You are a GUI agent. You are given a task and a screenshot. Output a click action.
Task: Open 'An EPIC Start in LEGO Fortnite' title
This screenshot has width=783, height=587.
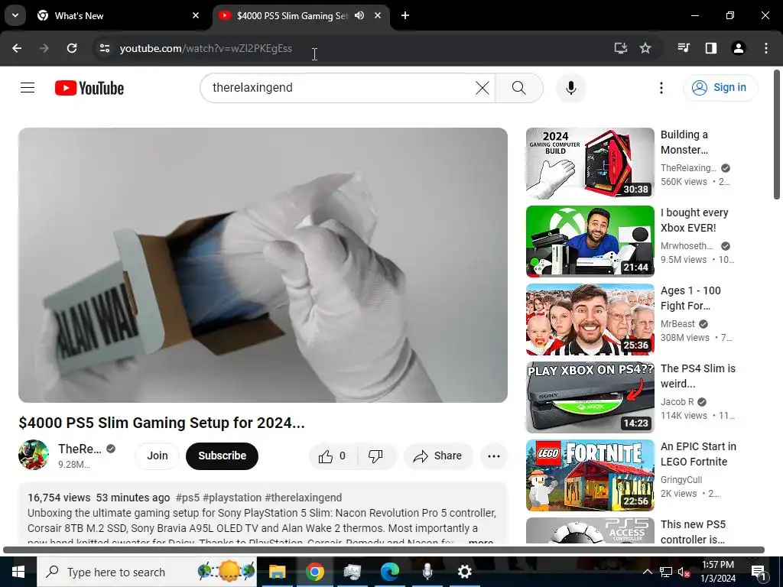pos(698,454)
